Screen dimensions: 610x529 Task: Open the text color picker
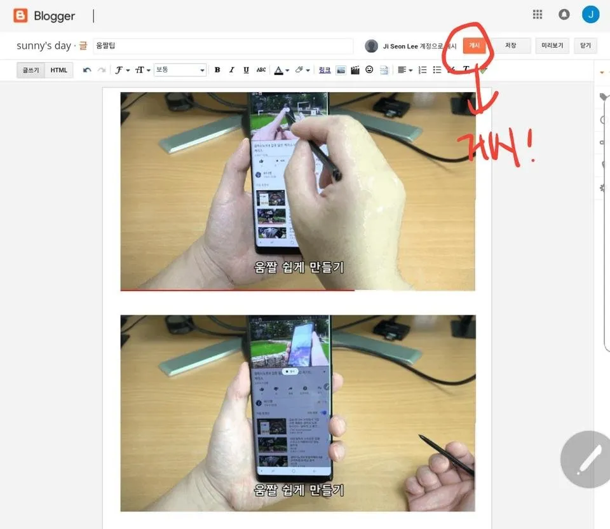(281, 70)
